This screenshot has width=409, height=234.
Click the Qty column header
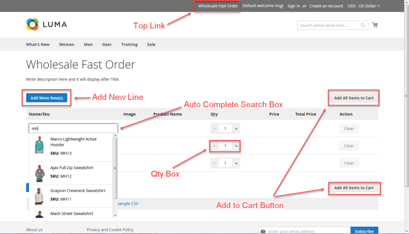click(x=214, y=114)
